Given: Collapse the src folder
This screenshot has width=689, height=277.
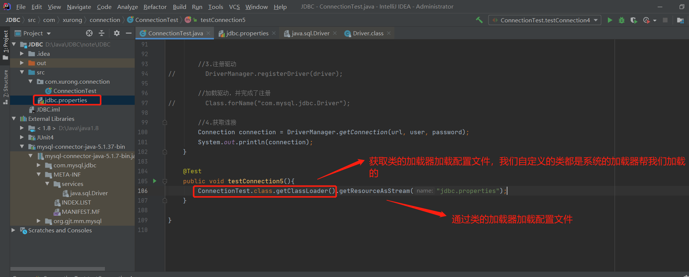Looking at the screenshot, I should 22,72.
